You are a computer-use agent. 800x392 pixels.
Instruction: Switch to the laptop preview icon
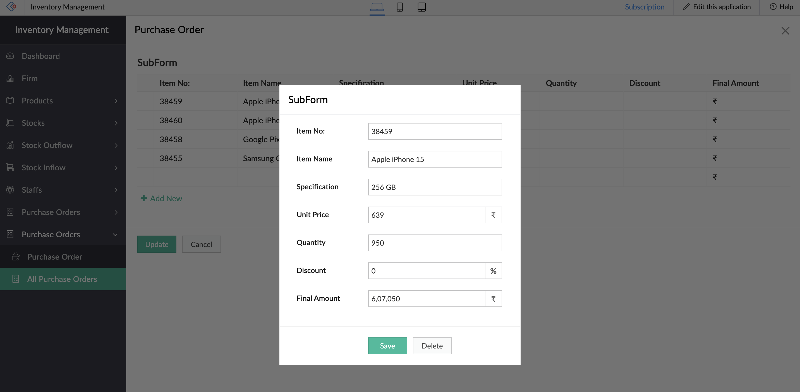(x=377, y=7)
